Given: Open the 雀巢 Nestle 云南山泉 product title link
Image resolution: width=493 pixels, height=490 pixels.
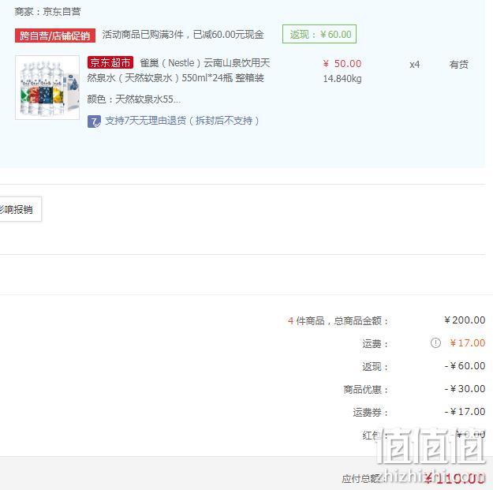Looking at the screenshot, I should point(178,70).
